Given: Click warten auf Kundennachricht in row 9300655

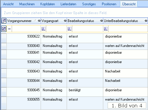Looking at the screenshot, I should [125, 99].
